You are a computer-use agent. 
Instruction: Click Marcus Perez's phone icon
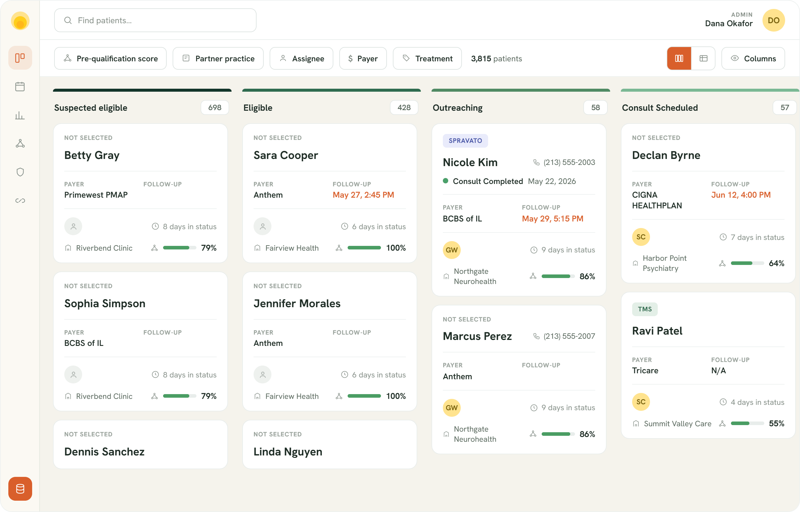(536, 336)
